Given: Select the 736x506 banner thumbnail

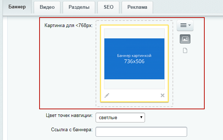Looking at the screenshot, I should point(134,59).
